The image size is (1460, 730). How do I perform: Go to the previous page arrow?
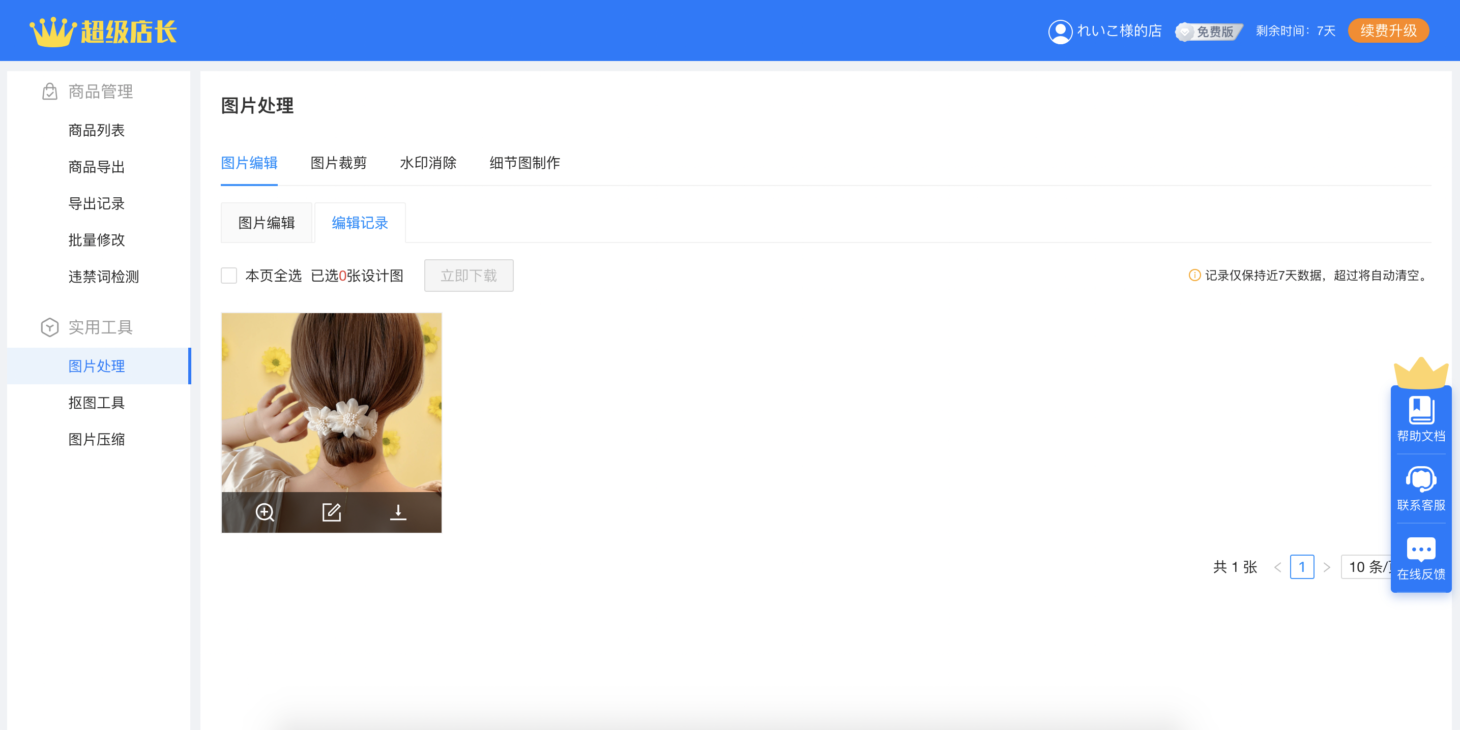1277,567
